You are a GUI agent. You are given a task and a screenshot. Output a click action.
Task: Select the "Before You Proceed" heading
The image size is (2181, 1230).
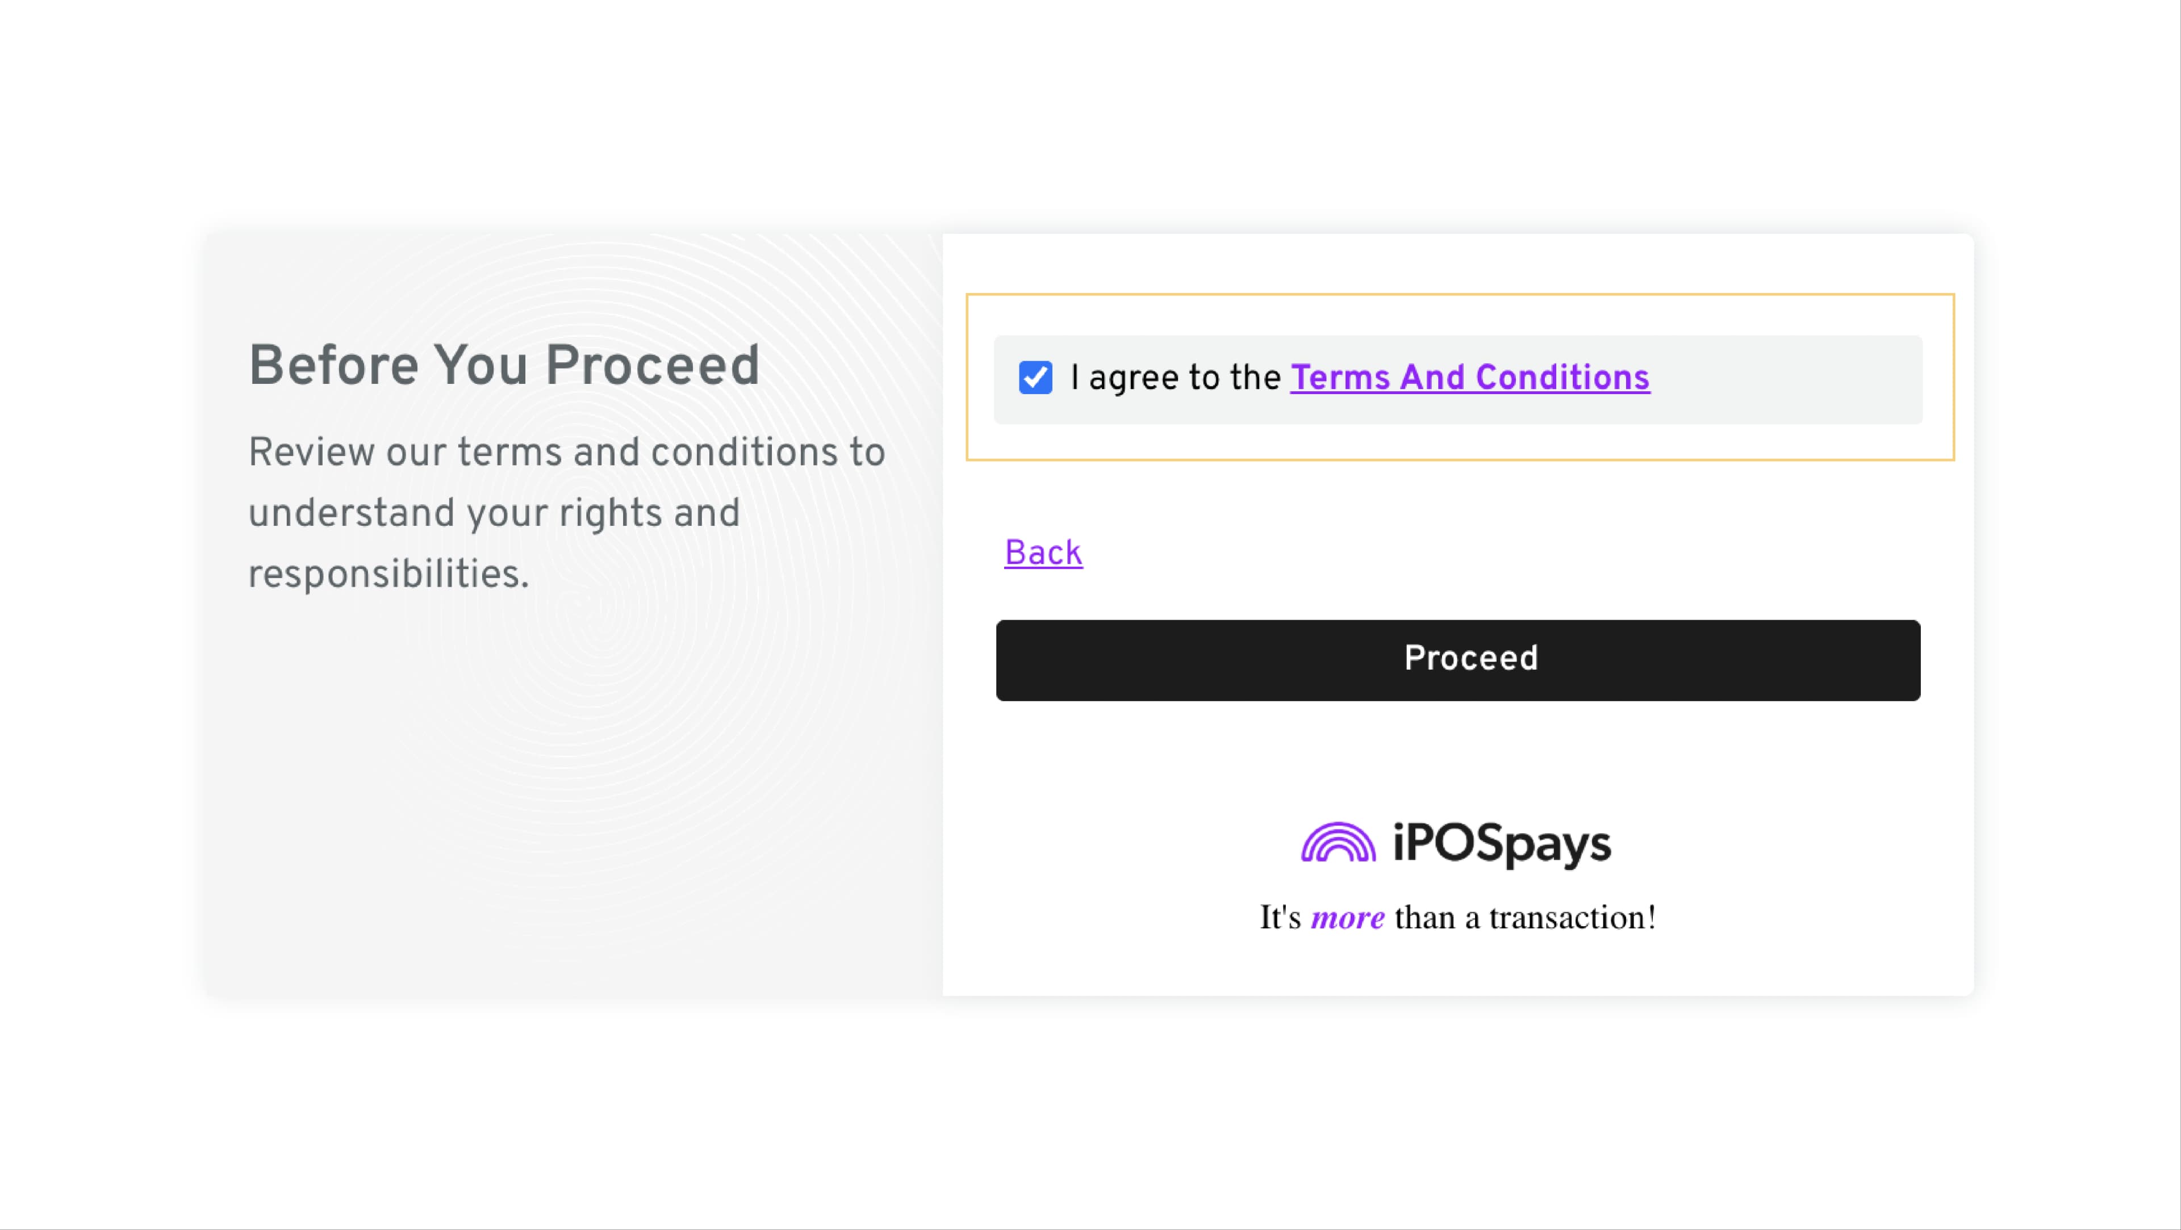click(504, 366)
